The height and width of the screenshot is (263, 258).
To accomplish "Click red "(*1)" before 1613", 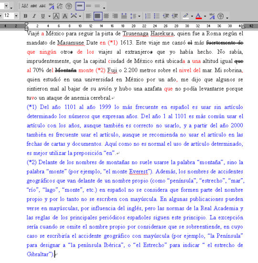I will click(x=113, y=43).
